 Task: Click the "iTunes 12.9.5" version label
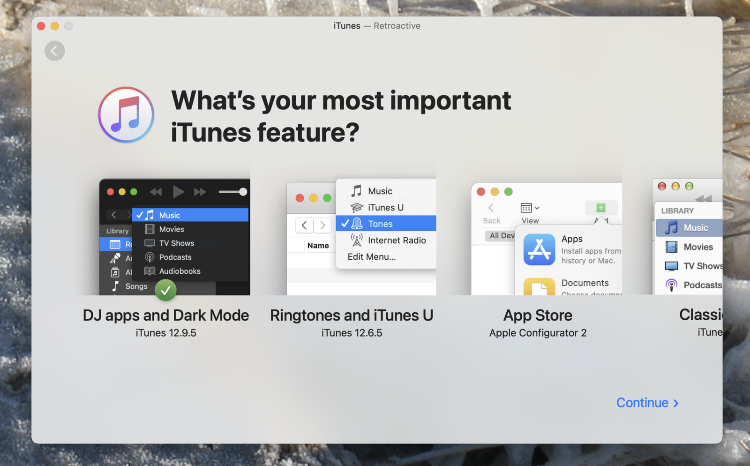(x=166, y=333)
